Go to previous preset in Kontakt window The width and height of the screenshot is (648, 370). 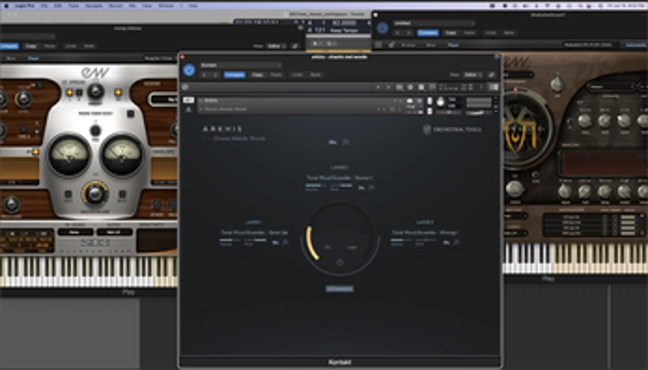(x=205, y=75)
